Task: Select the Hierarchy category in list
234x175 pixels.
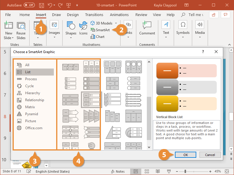Action: (x=32, y=93)
